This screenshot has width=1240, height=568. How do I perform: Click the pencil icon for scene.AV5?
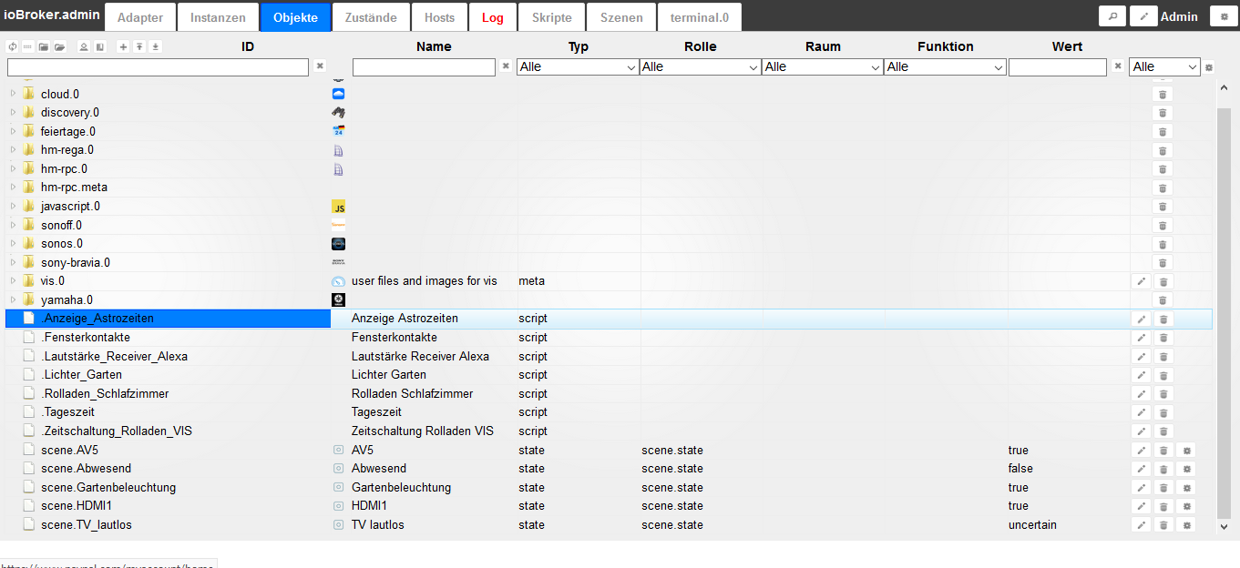point(1141,451)
